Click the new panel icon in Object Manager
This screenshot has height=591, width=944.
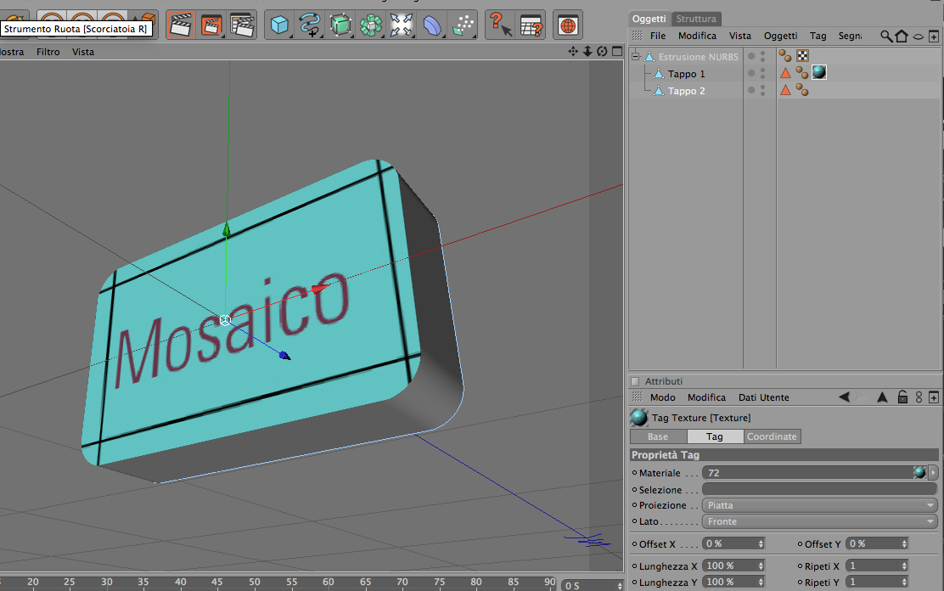click(x=934, y=37)
